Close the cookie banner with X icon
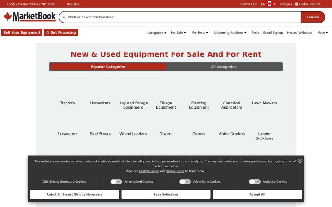Screen dimensions: 332x207 pos(300,161)
